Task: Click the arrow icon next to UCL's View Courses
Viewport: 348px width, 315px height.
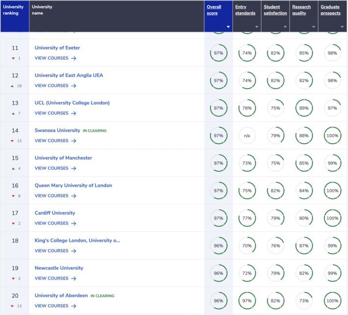Action: (74, 113)
